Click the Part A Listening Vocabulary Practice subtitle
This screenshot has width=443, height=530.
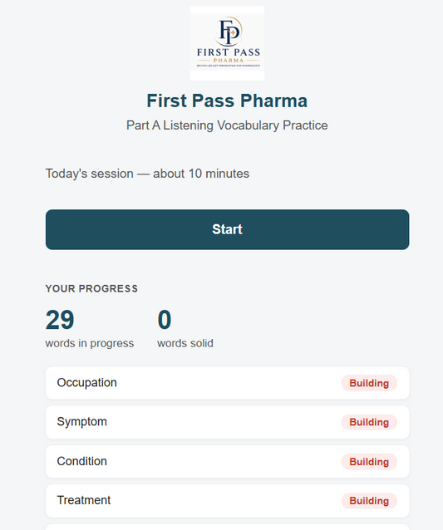[x=227, y=125]
